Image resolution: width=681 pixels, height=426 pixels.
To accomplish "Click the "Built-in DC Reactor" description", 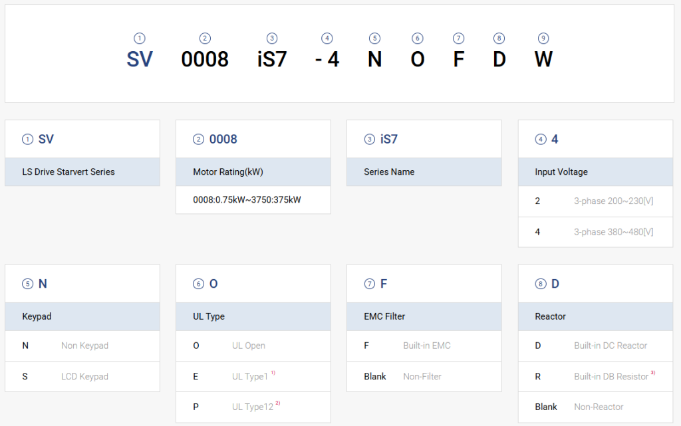I will coord(611,346).
